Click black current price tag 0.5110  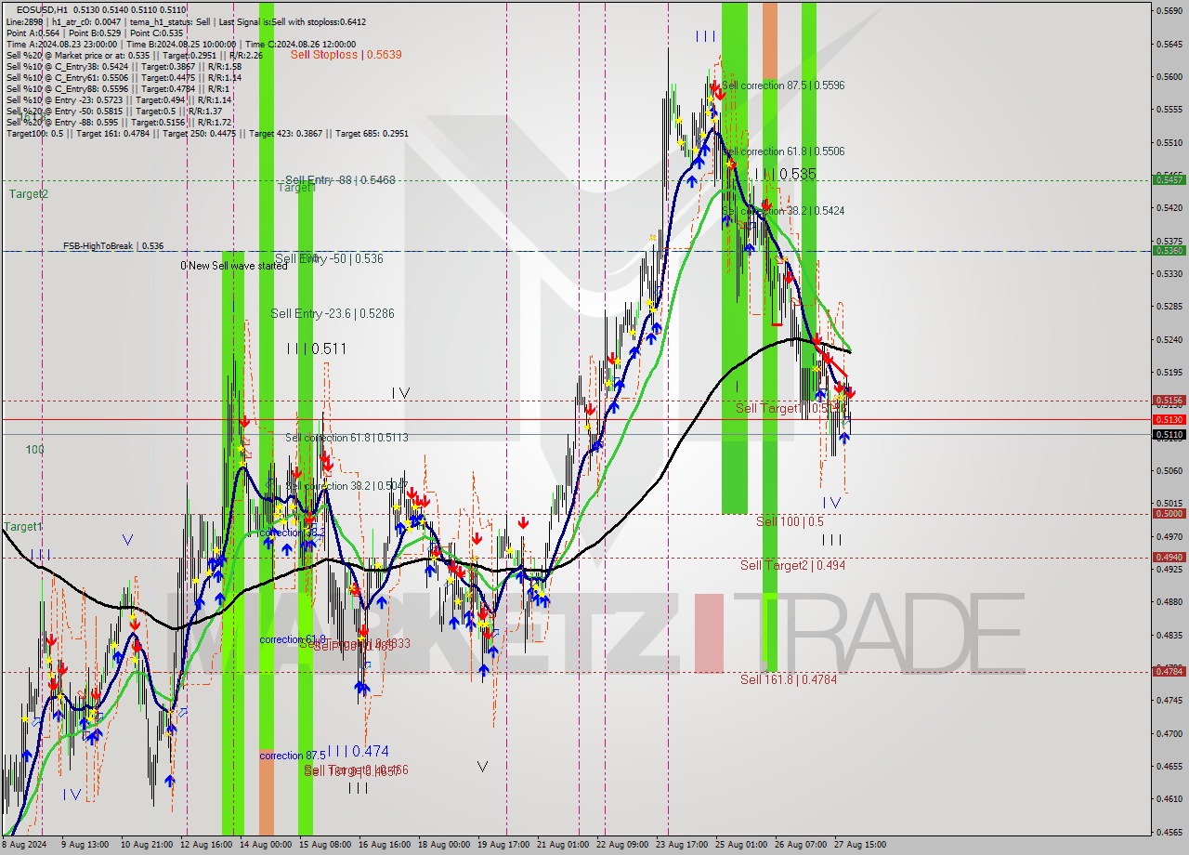tap(1169, 434)
